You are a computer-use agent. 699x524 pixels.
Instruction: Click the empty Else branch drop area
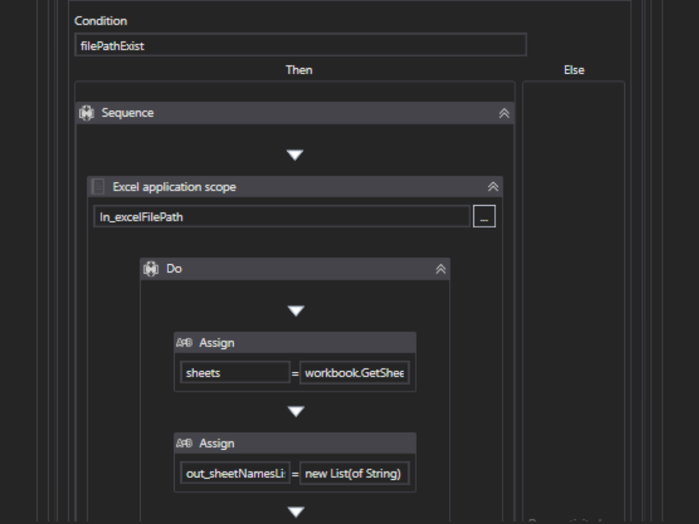pos(573,273)
